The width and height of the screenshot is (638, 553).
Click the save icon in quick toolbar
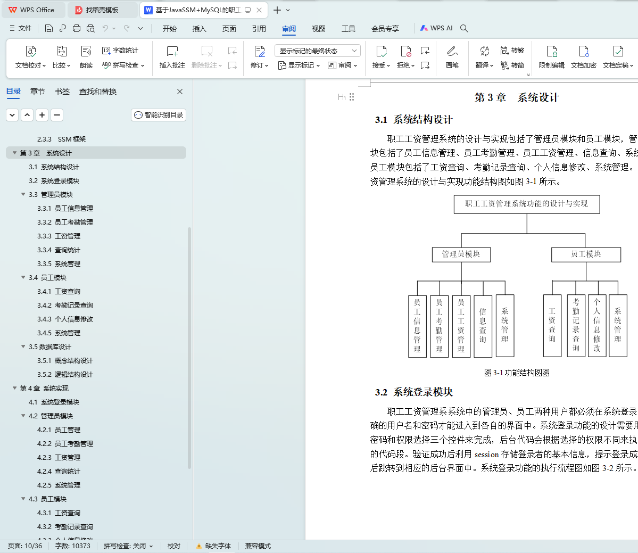(49, 28)
